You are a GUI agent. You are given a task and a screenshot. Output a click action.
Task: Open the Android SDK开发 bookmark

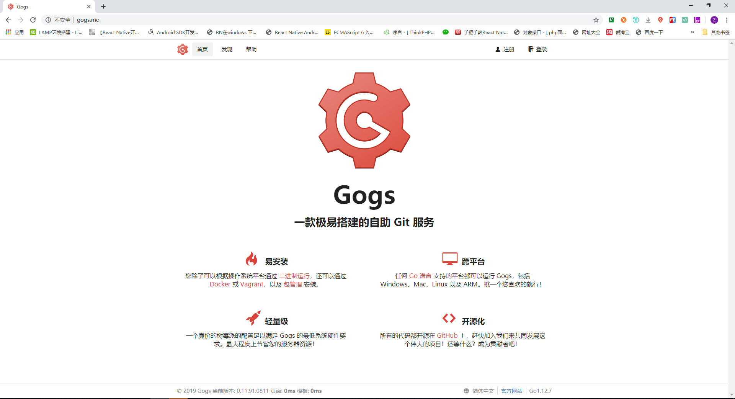173,32
